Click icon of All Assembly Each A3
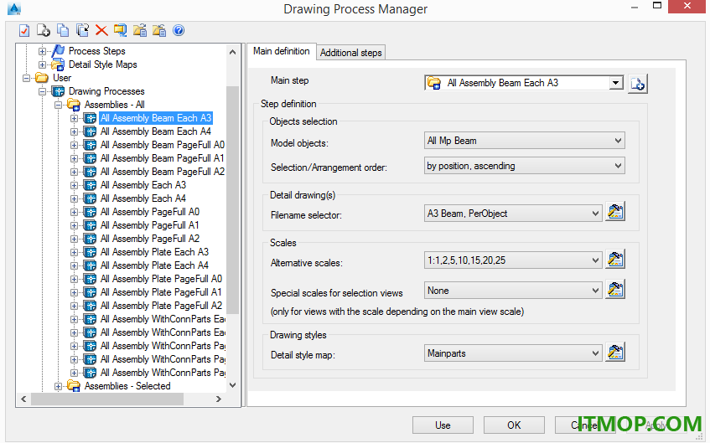 pyautogui.click(x=90, y=185)
